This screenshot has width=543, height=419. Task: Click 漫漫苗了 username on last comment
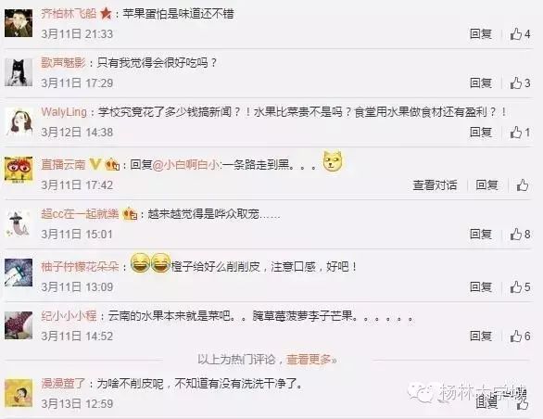(x=63, y=384)
